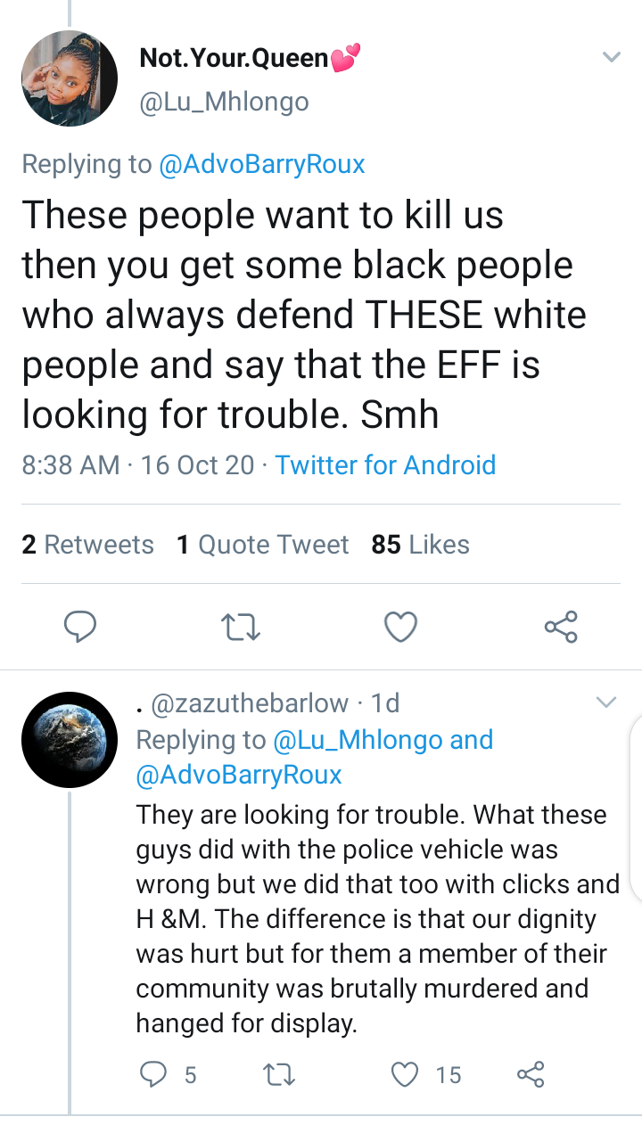Retweet zazuthebarlow's reply
The image size is (642, 1125).
(x=280, y=1075)
